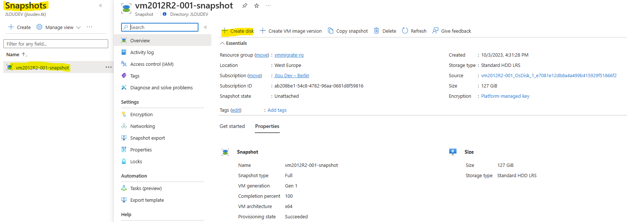Collapse the Essentials section
Screen dimensions: 627x222
[x=233, y=43]
